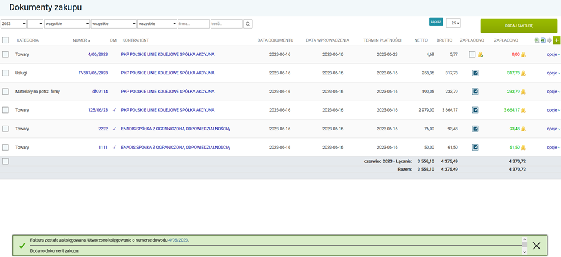Click the magnifier search icon in filters
561x257 pixels.
coord(248,24)
